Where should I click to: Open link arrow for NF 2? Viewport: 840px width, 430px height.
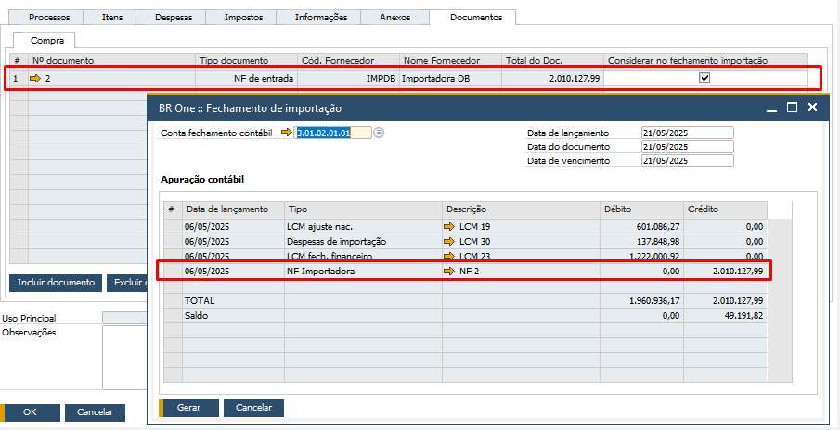(449, 272)
